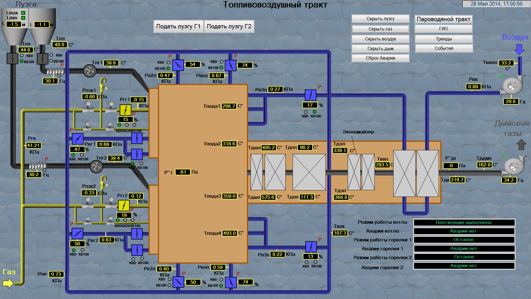Click the Тпода3 temperature value 359.0

[229, 196]
